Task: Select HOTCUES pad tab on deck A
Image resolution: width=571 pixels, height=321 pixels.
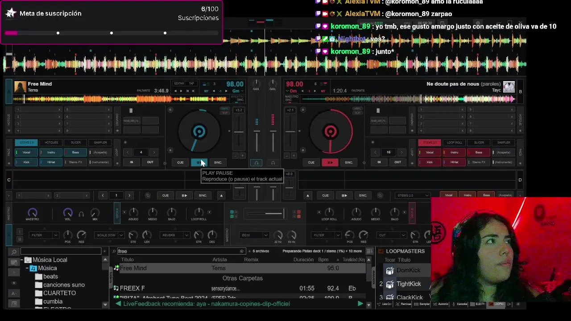Action: coord(51,143)
